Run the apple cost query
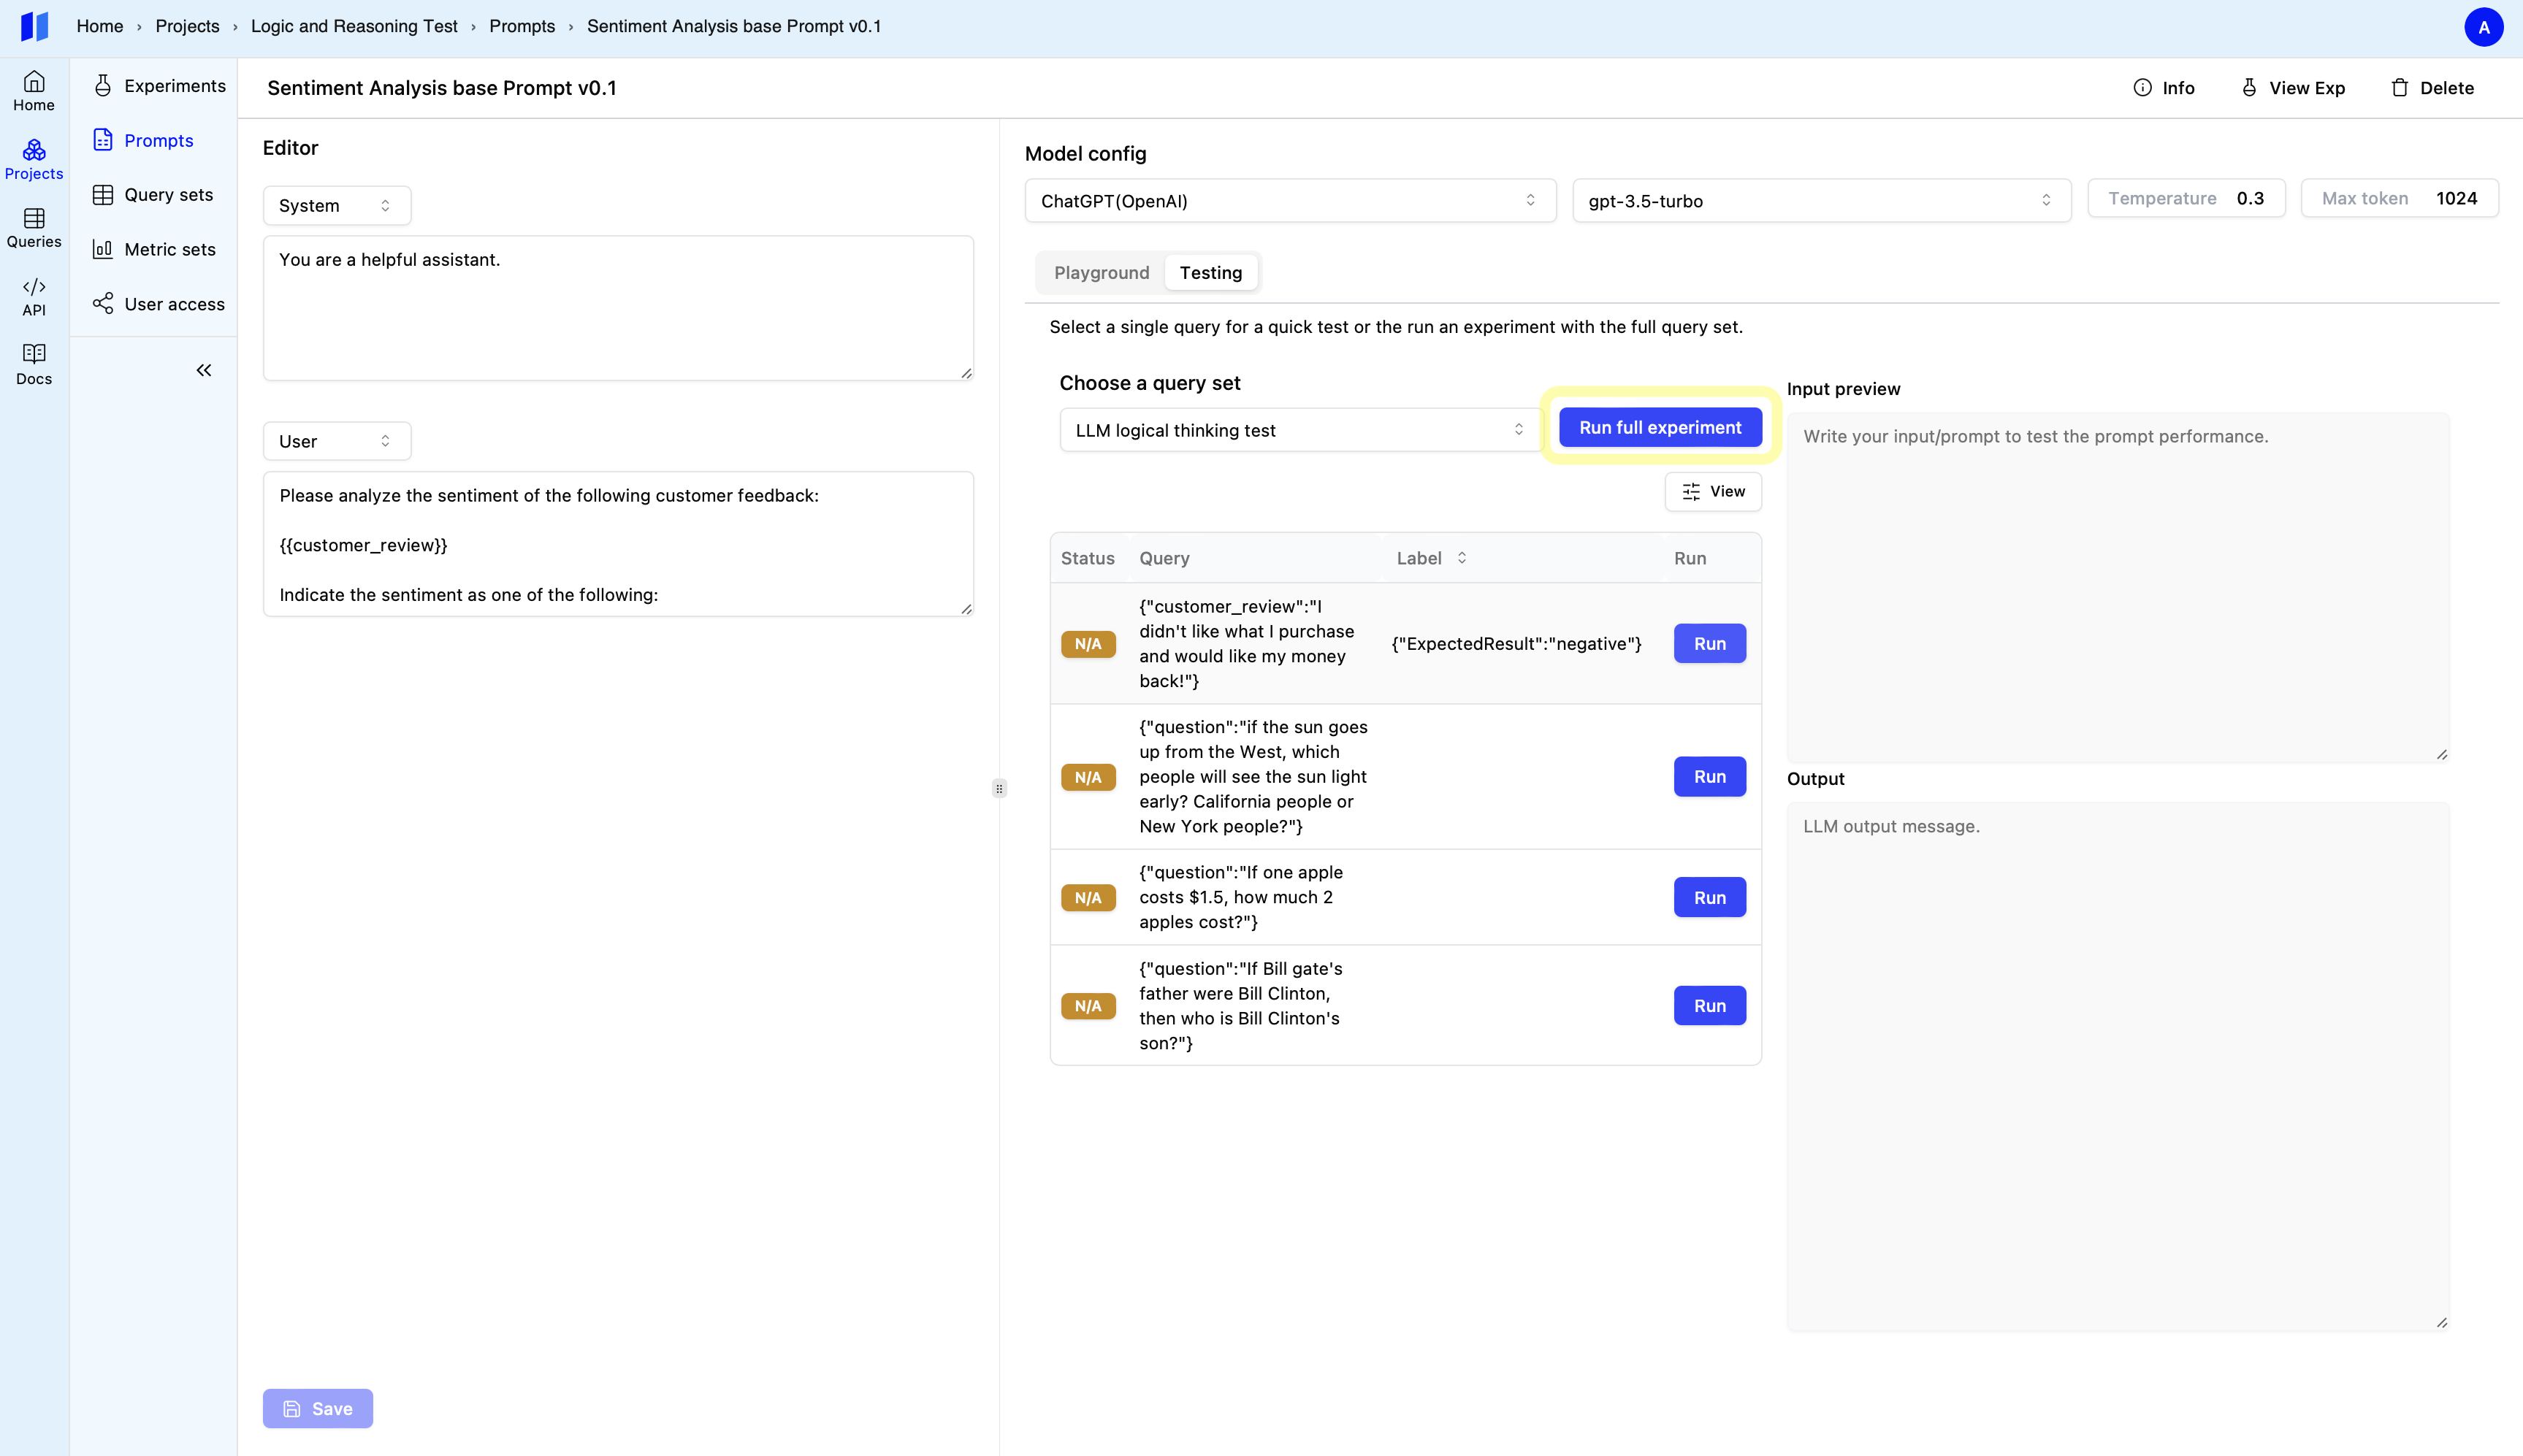Image resolution: width=2523 pixels, height=1456 pixels. [x=1709, y=898]
